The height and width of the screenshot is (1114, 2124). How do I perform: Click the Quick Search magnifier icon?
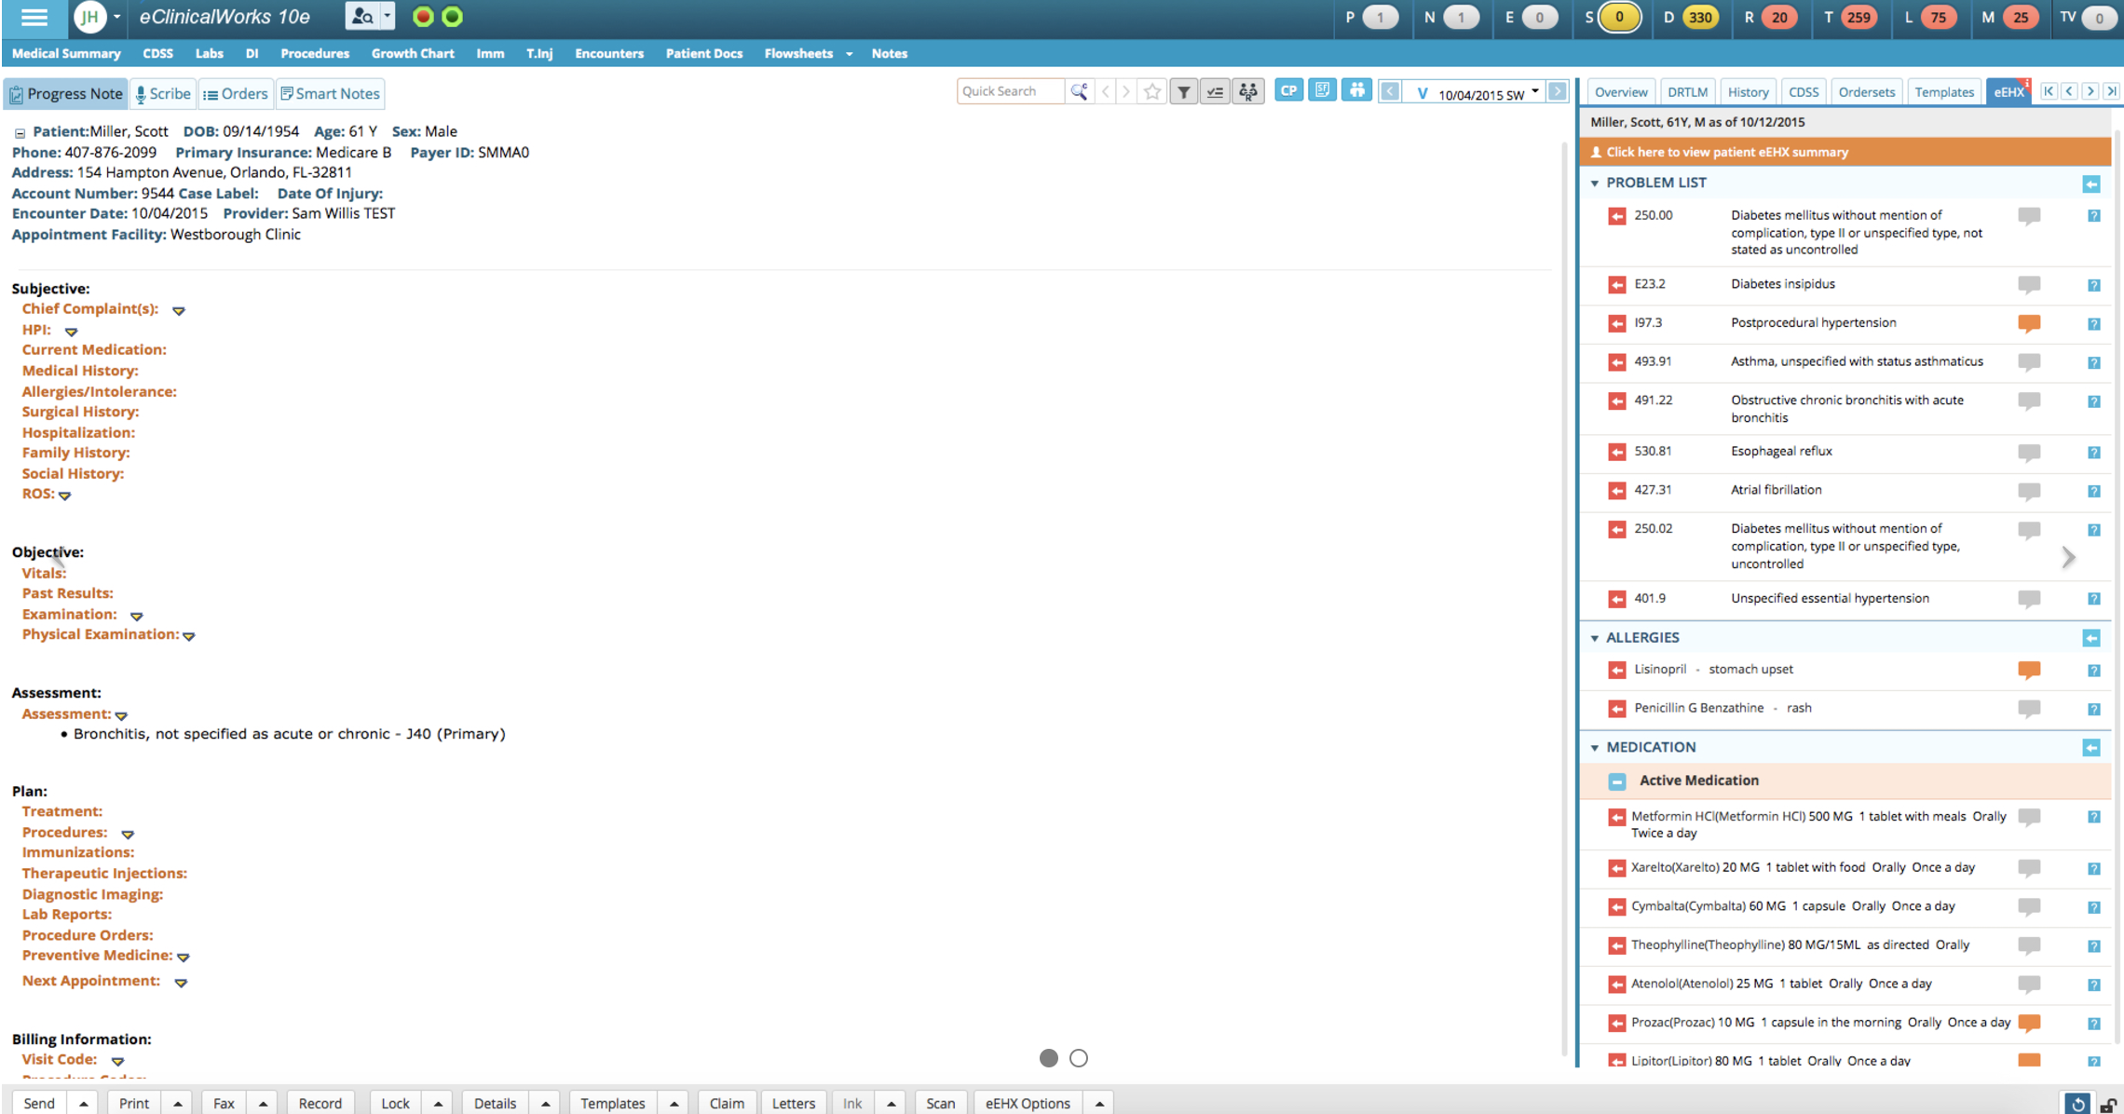point(1079,91)
